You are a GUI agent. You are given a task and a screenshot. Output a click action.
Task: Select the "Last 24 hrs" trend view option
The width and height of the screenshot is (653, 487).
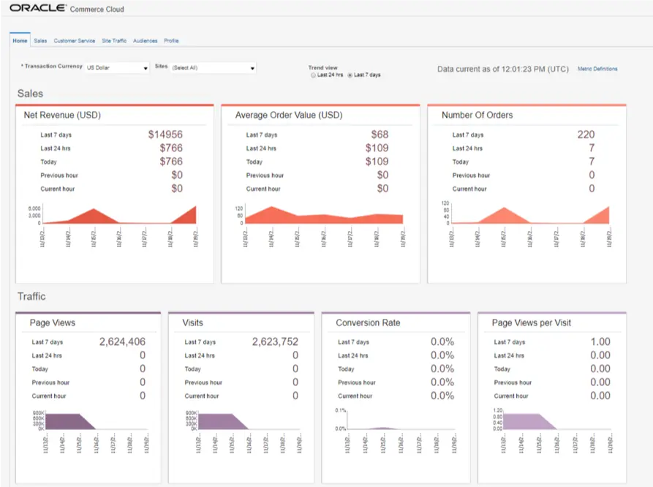312,75
